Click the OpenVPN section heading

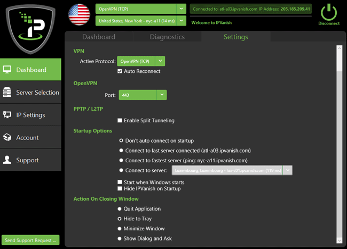click(x=85, y=83)
